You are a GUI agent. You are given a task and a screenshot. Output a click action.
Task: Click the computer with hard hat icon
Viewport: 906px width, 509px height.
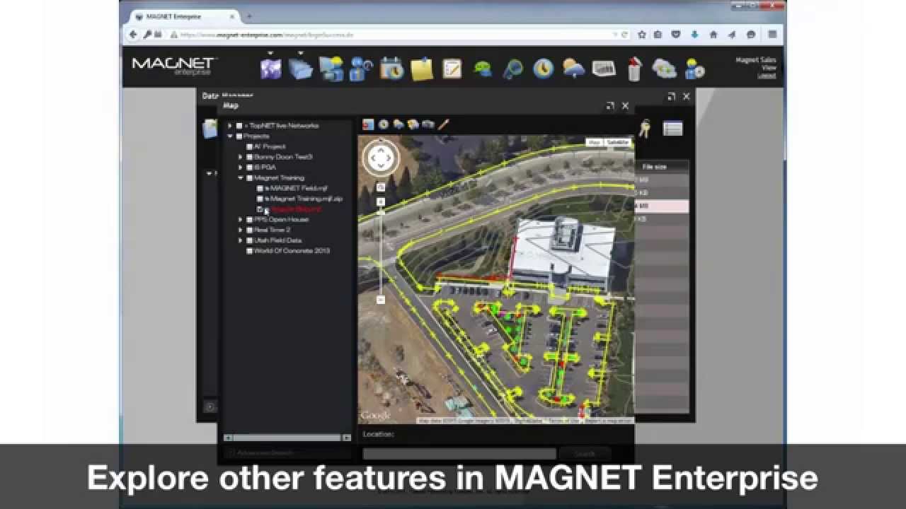coord(331,69)
